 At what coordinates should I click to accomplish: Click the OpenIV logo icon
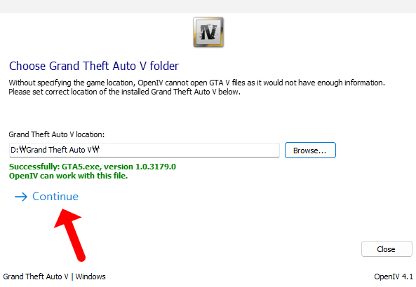click(208, 32)
